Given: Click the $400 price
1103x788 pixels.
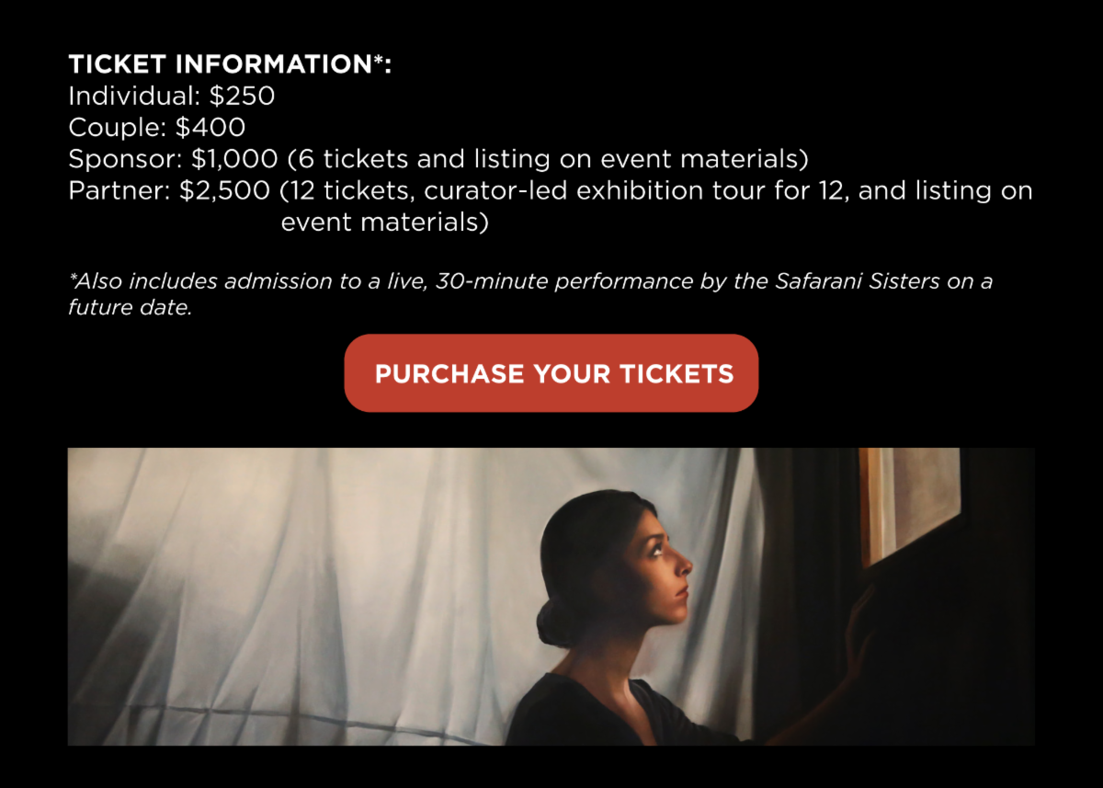Looking at the screenshot, I should (x=210, y=127).
